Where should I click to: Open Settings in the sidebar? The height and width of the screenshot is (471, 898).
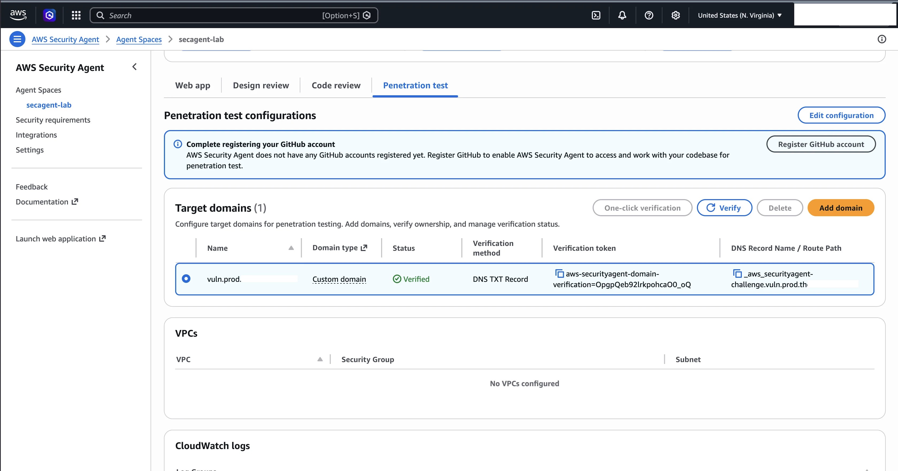(x=30, y=150)
